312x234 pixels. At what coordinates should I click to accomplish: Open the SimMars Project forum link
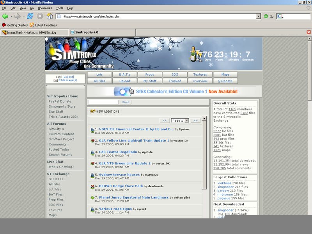(x=61, y=139)
